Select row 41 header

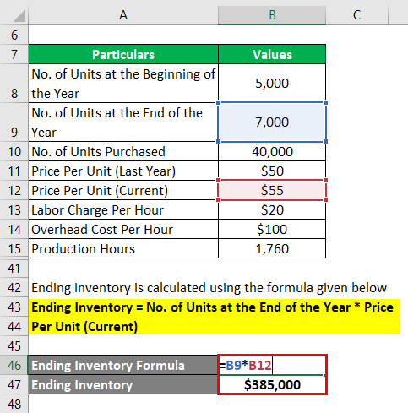click(x=14, y=269)
